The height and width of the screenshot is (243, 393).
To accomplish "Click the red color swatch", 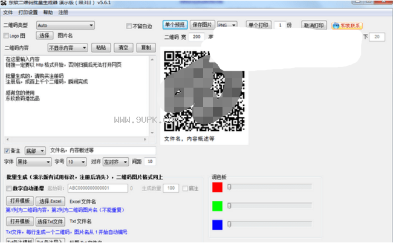I will coord(217,187).
